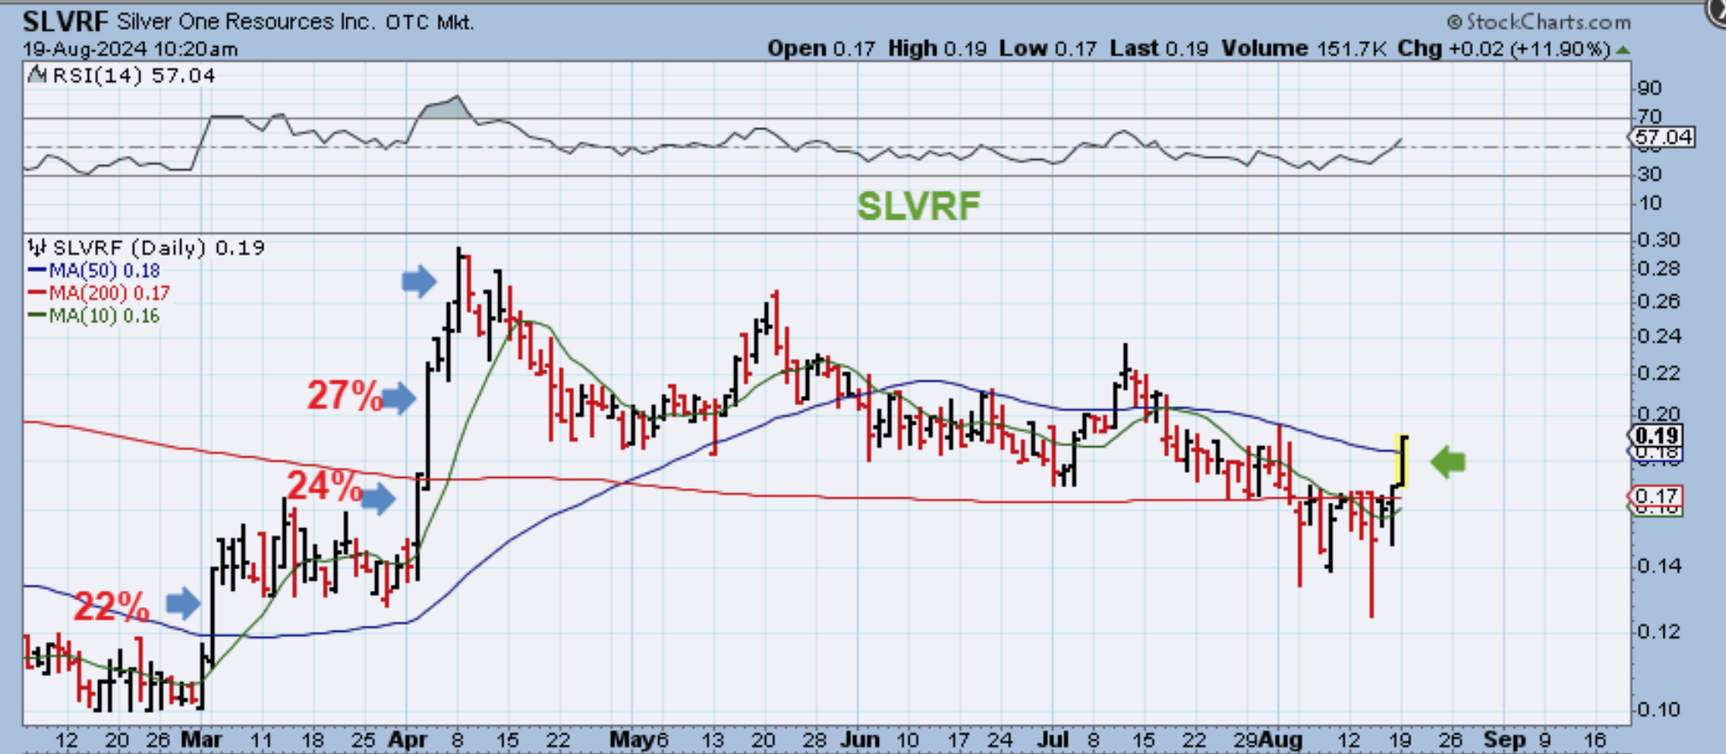Click the SLVRF ticker symbol in the header
The width and height of the screenshot is (1726, 754).
65,21
